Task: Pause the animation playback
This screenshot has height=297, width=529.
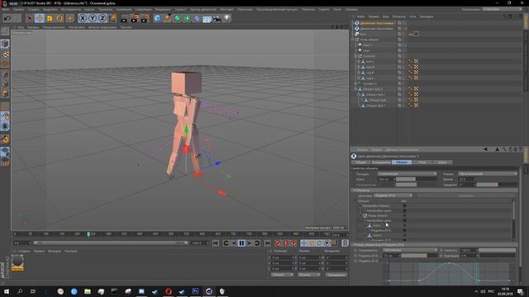Action: coord(241,243)
